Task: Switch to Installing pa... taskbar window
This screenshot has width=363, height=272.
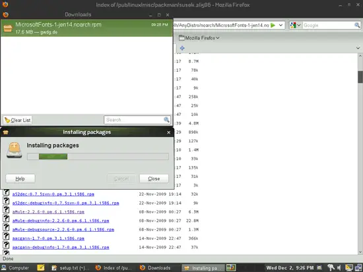Action: coord(203,268)
